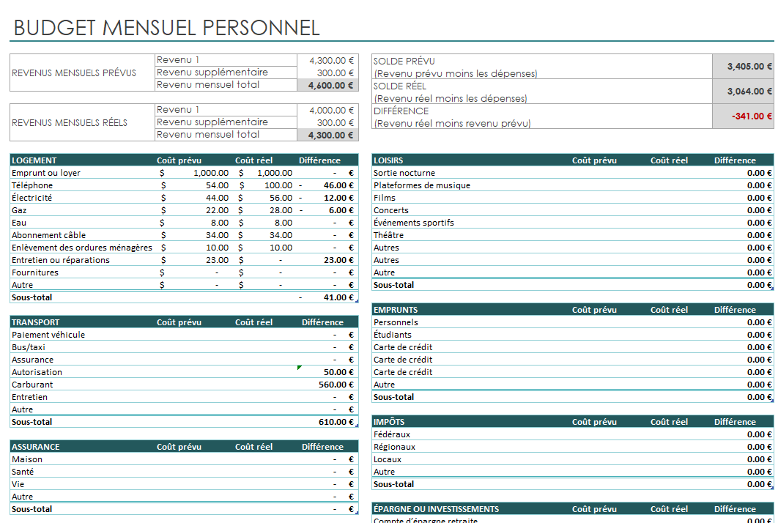
Task: Click the Fournitures row label
Action: tap(34, 272)
